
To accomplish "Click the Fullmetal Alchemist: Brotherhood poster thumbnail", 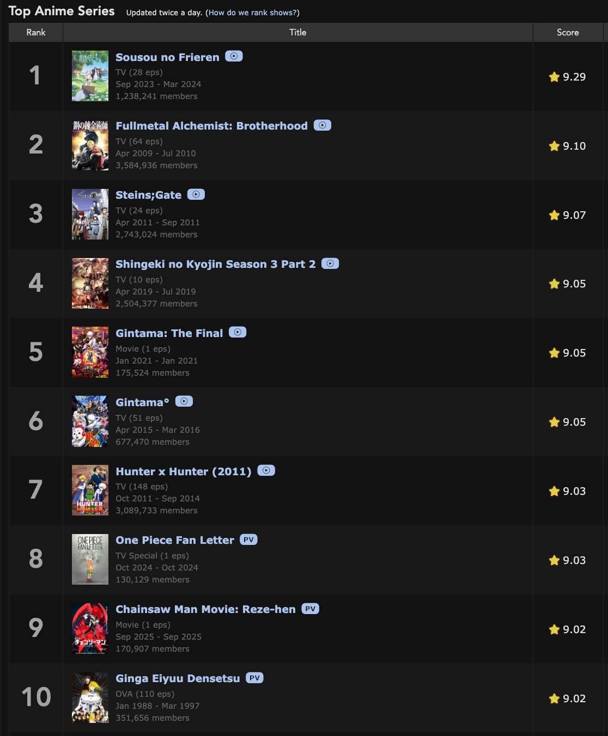I will [90, 145].
